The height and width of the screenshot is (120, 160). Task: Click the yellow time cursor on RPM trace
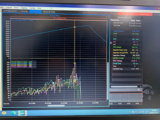point(75,27)
